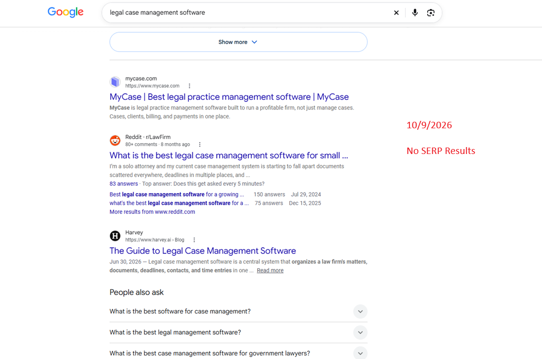Click the https://www.mycase.com URL text
Image resolution: width=542 pixels, height=359 pixels.
(x=152, y=86)
